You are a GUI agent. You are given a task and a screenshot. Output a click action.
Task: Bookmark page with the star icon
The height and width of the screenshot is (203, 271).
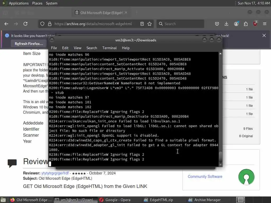[150, 24]
